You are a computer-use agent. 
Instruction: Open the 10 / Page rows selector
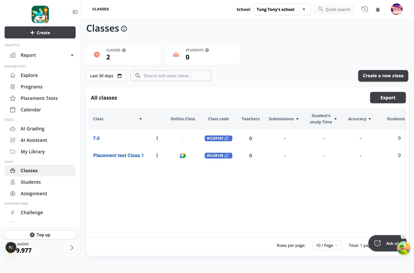[327, 245]
